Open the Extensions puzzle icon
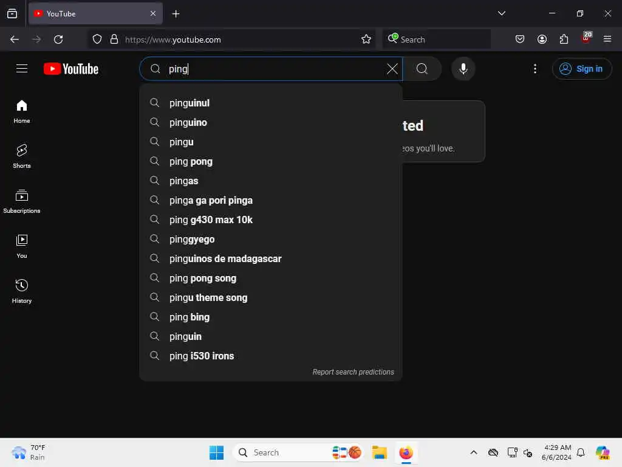Image resolution: width=622 pixels, height=467 pixels. (564, 40)
